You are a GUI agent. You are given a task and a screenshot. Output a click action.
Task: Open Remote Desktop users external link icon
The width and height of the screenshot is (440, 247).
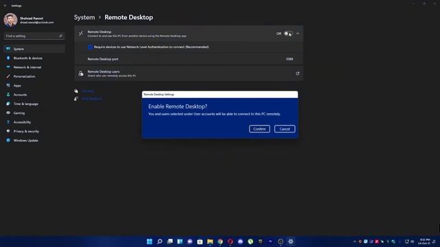(298, 73)
